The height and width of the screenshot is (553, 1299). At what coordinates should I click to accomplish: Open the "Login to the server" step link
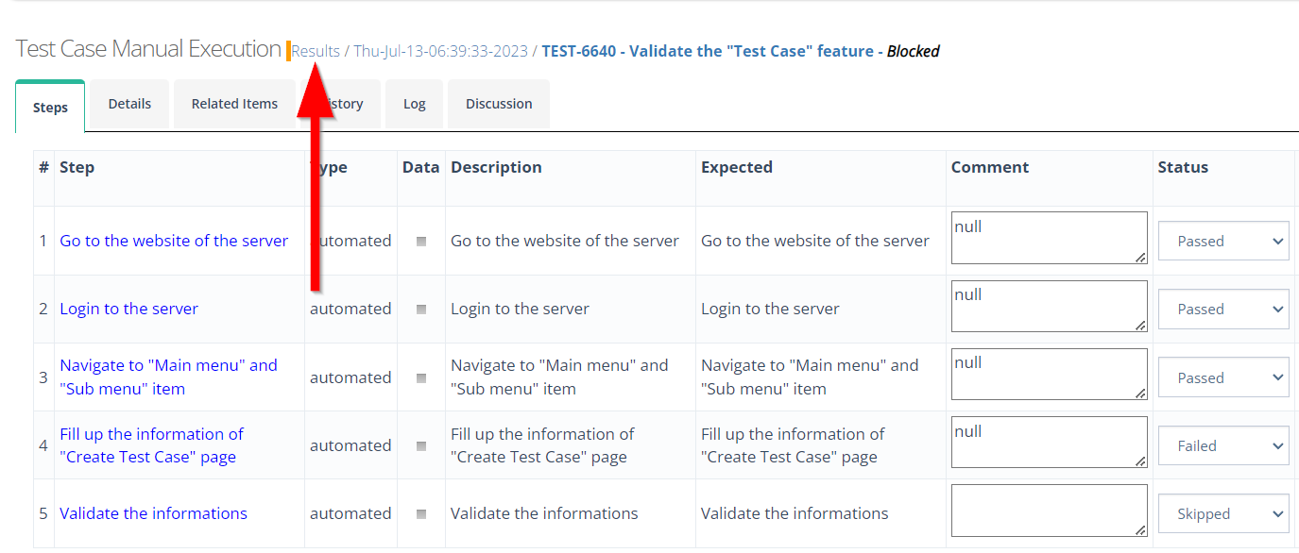point(129,309)
